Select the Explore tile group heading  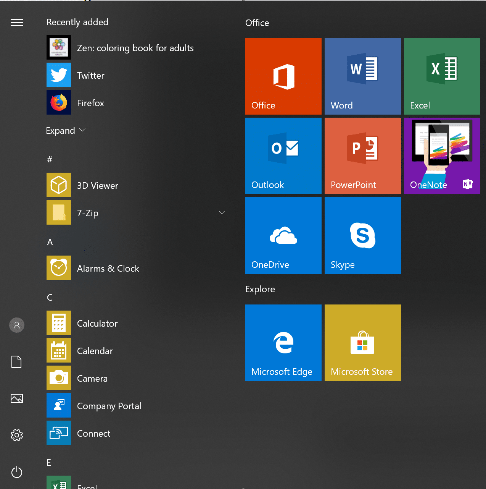pyautogui.click(x=260, y=289)
